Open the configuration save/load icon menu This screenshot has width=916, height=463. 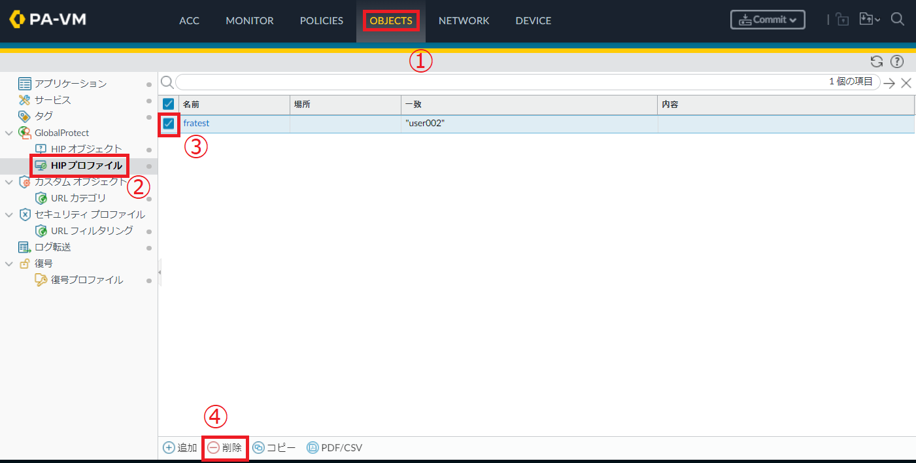tap(870, 20)
